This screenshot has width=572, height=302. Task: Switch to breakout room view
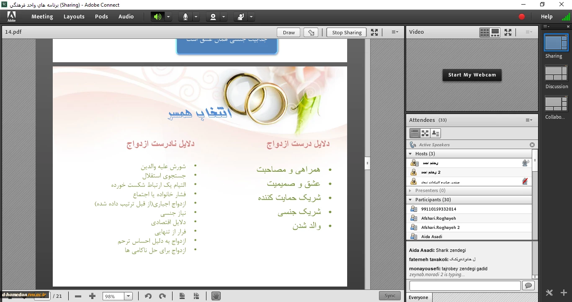425,133
